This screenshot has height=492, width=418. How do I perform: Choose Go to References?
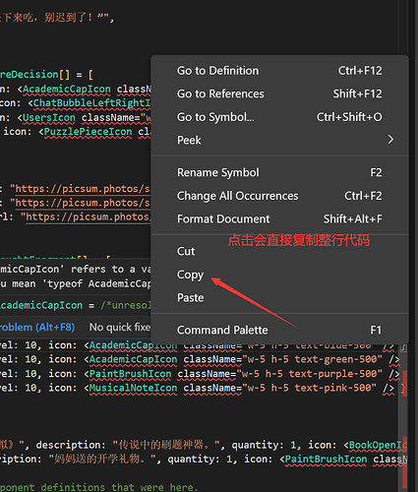click(x=279, y=93)
